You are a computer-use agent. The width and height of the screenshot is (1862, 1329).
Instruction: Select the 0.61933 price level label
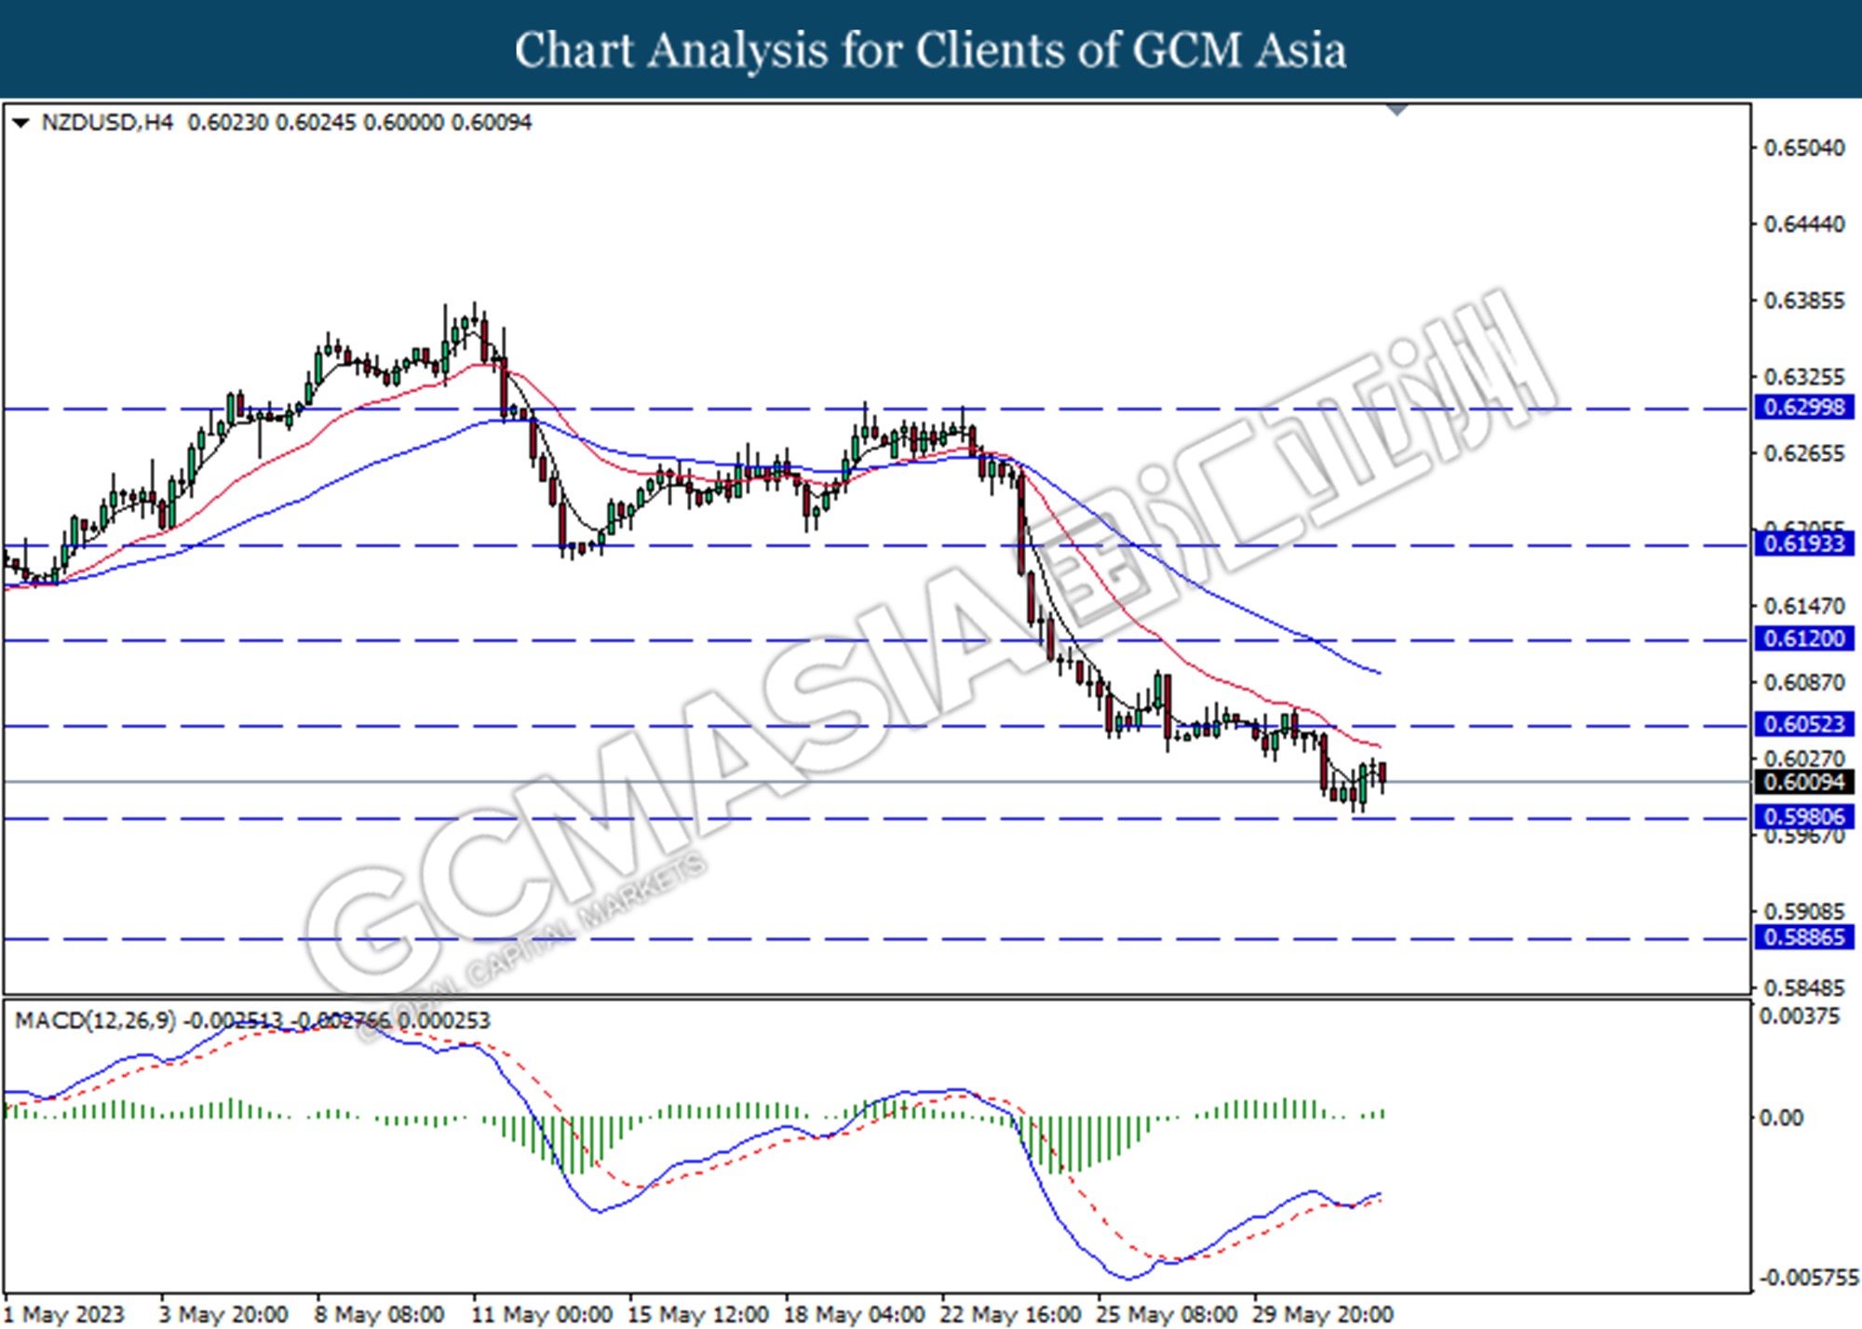[x=1804, y=544]
